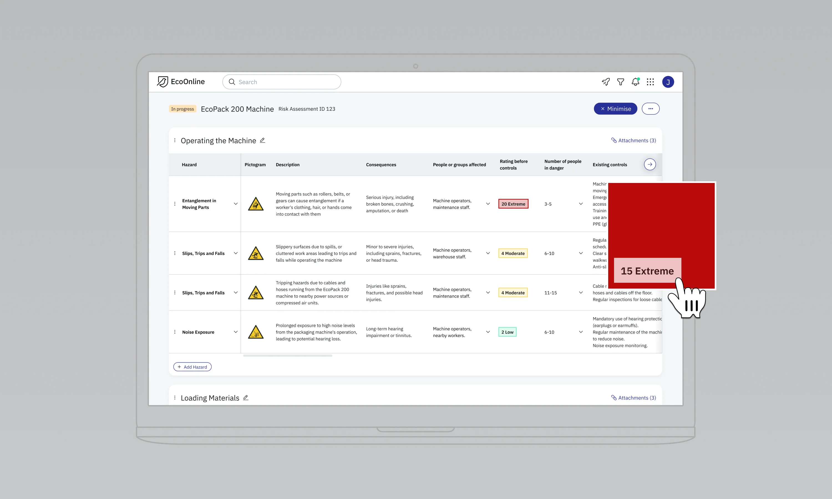Open people in danger dropdown for Noise Exposure
This screenshot has height=499, width=832.
[580, 332]
